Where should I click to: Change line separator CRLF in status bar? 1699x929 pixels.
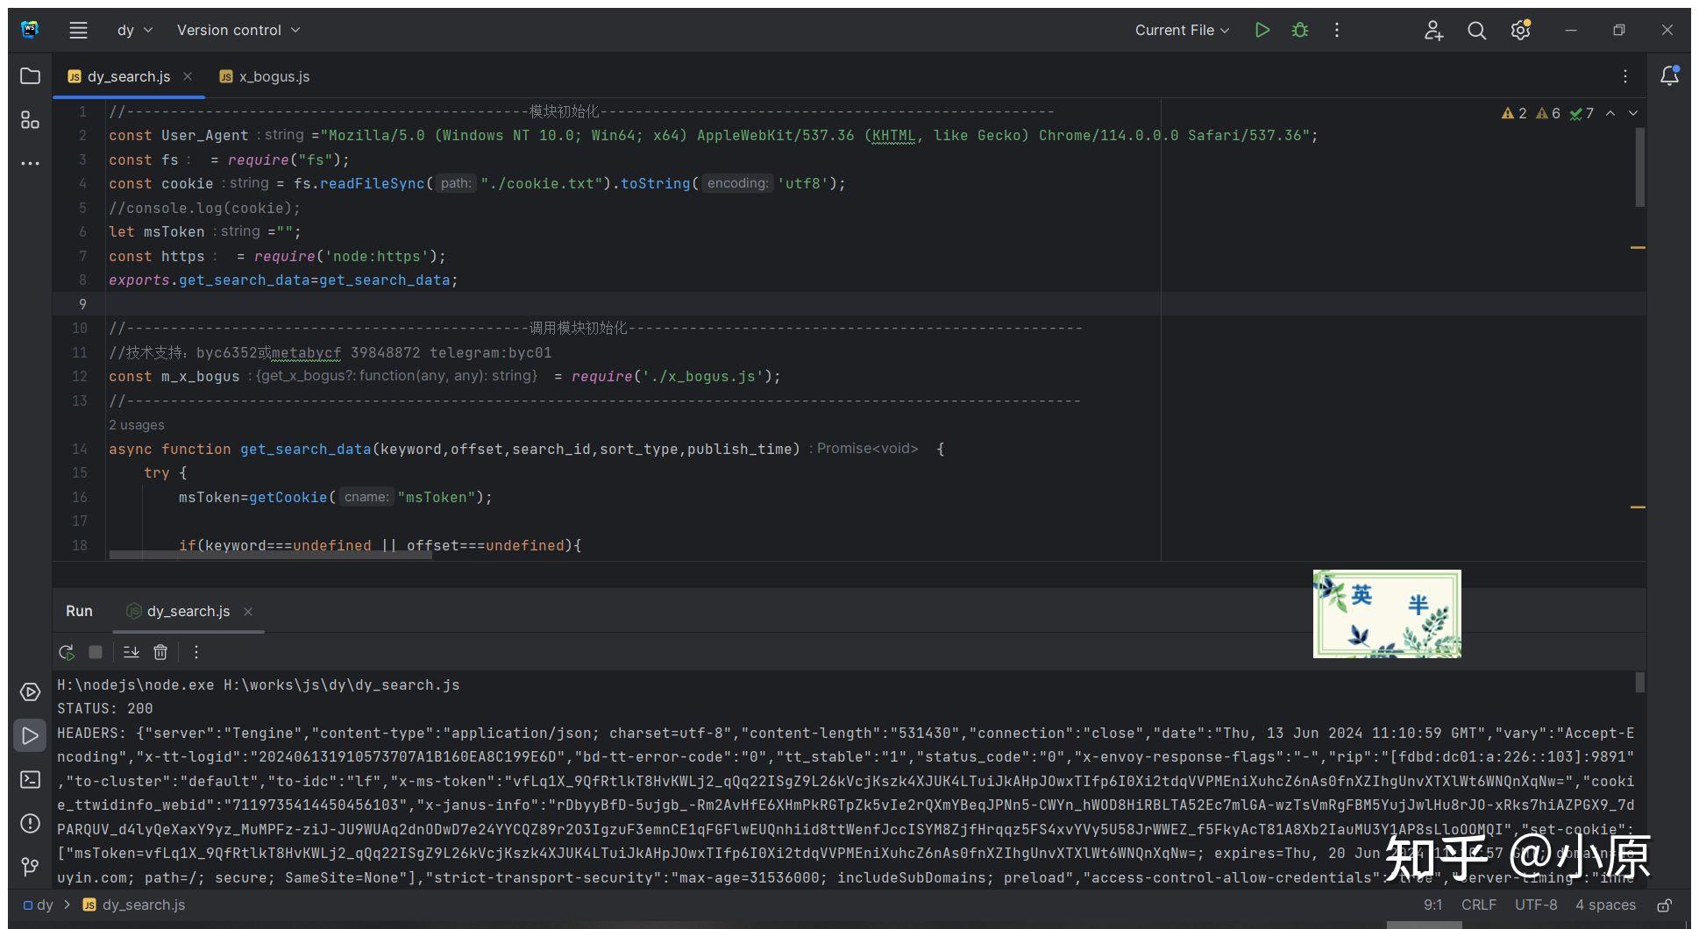click(x=1479, y=905)
